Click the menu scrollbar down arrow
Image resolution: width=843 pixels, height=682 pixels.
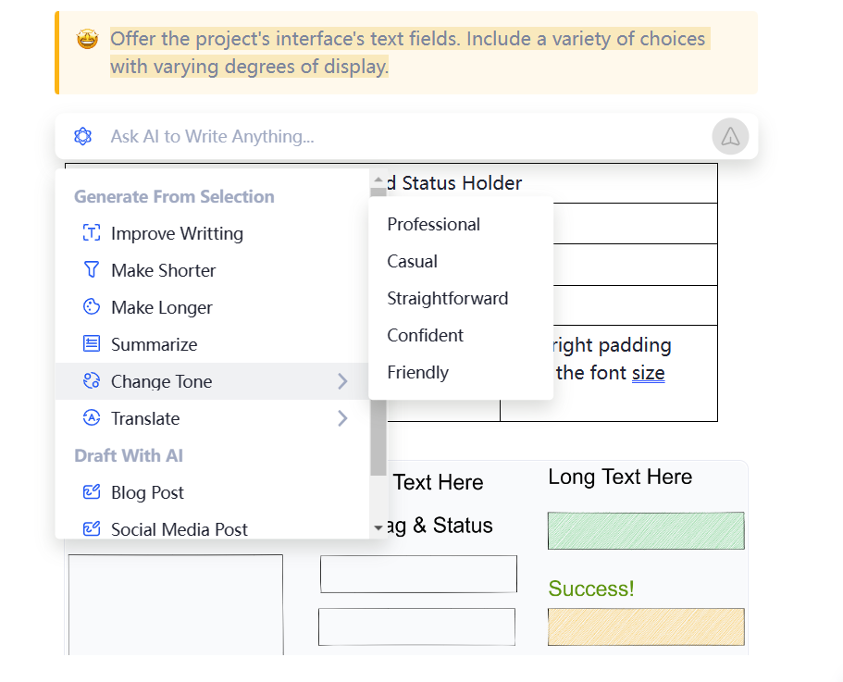click(x=378, y=527)
